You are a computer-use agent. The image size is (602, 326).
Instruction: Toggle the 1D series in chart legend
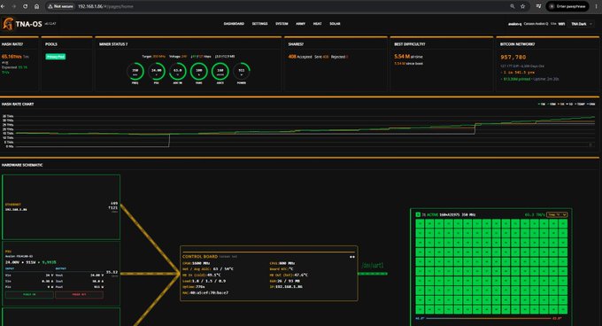[569, 104]
